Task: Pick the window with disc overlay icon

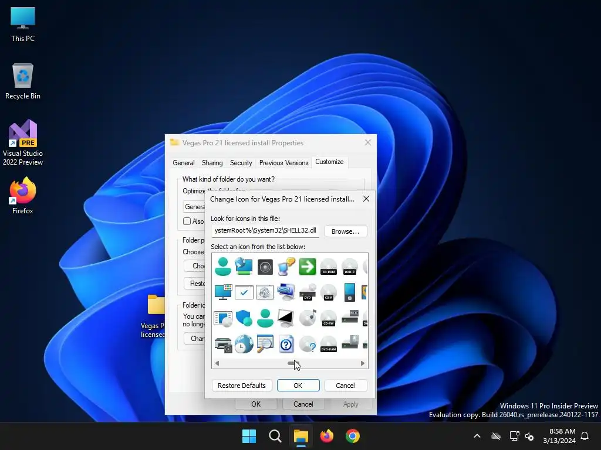Action: coord(222,318)
